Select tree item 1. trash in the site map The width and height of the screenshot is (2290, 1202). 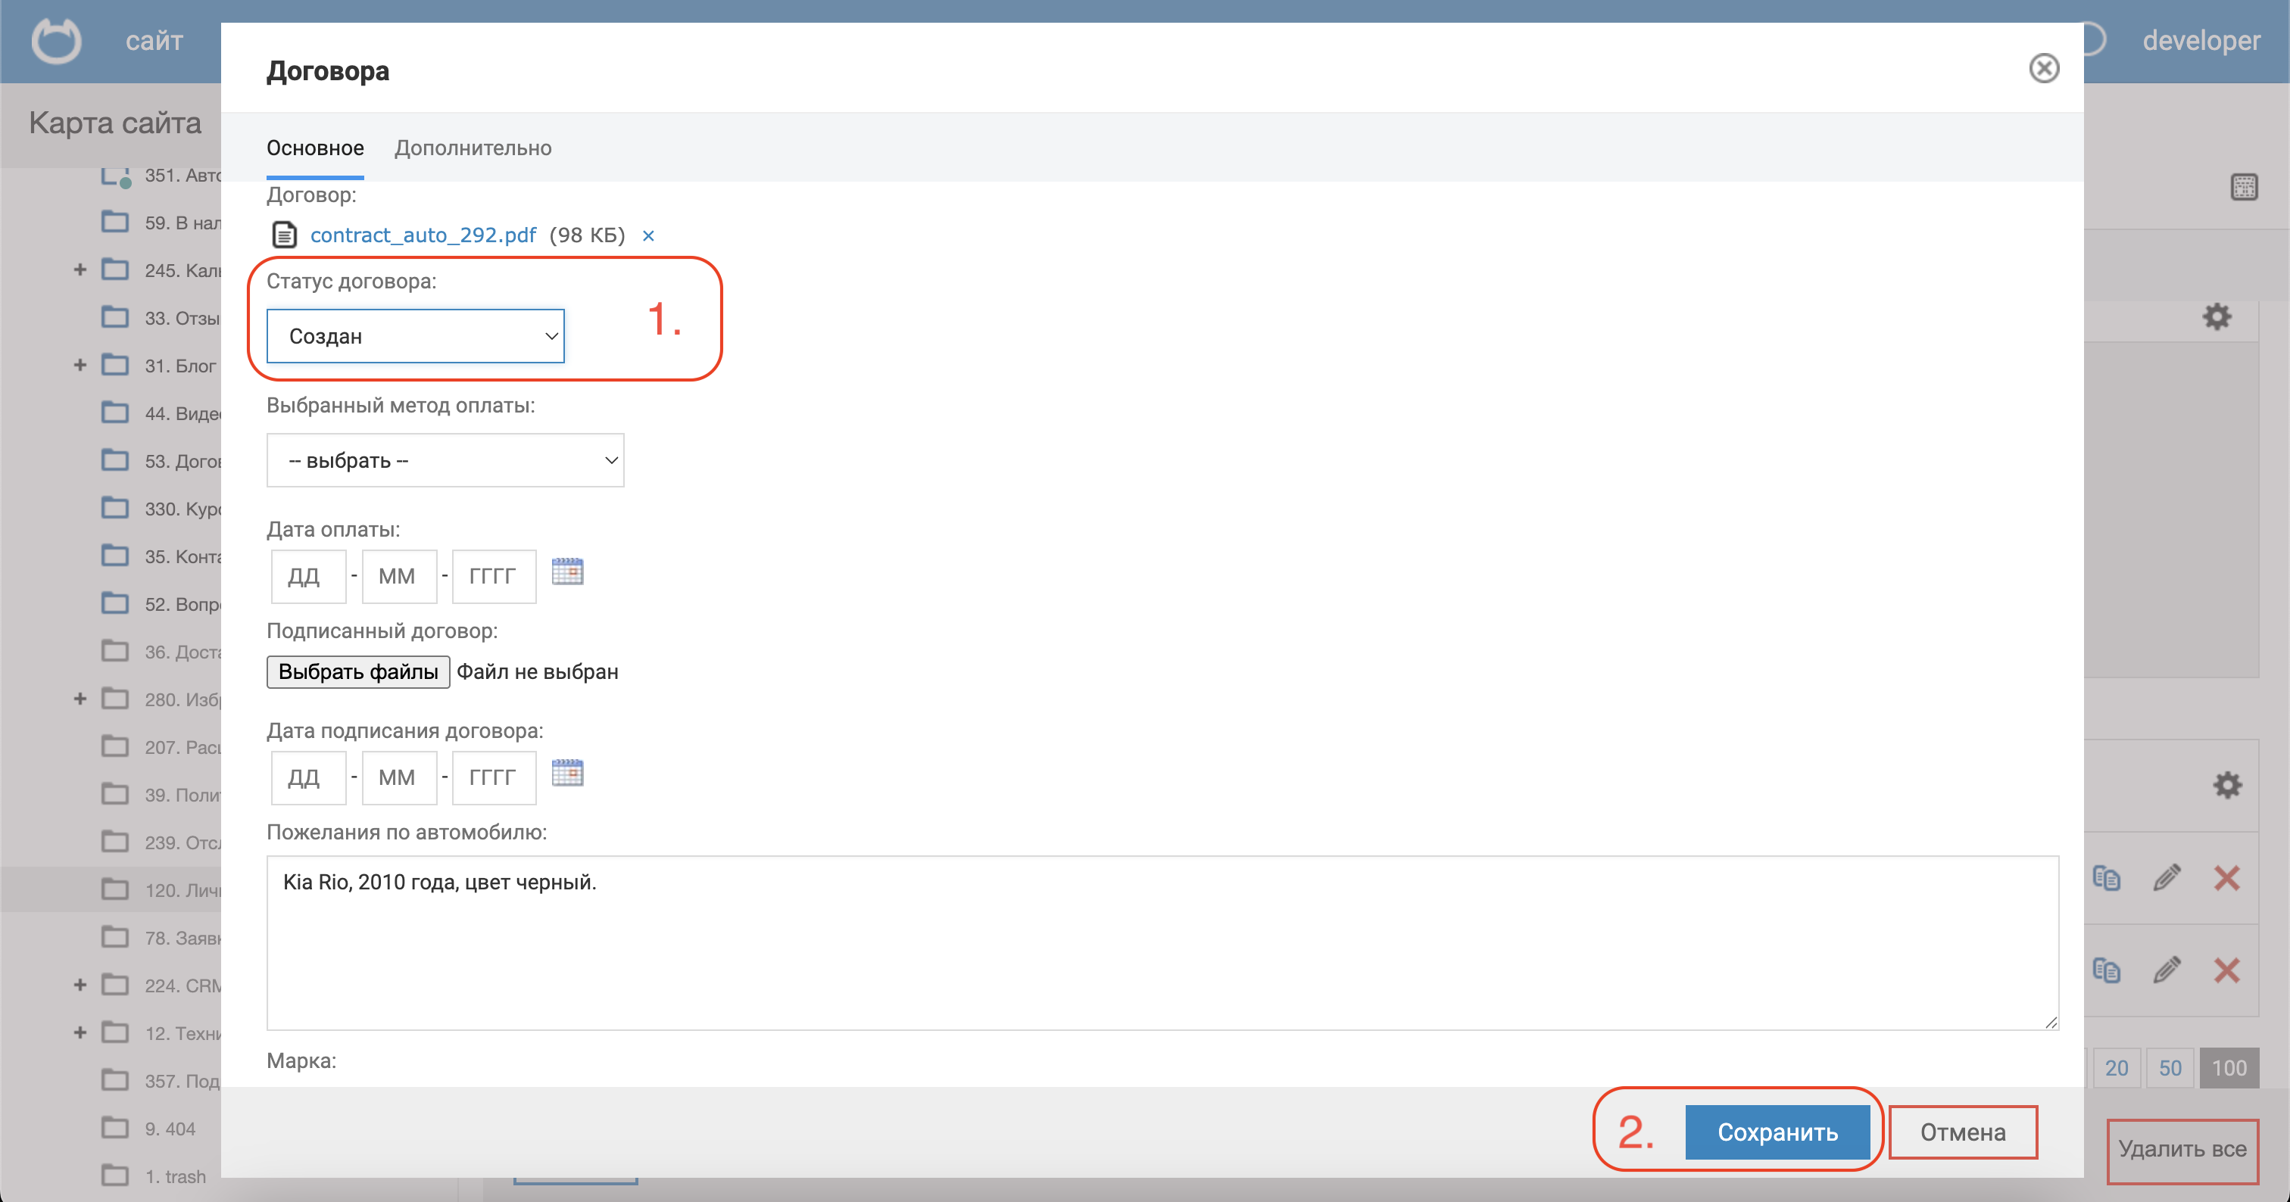coord(175,1176)
